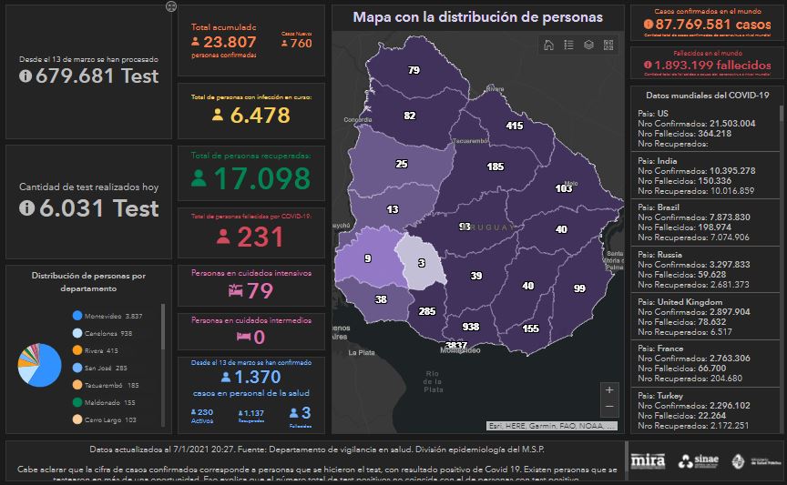Screen dimensions: 787x485
Task: Open the basemap gallery grid icon
Action: [608, 45]
